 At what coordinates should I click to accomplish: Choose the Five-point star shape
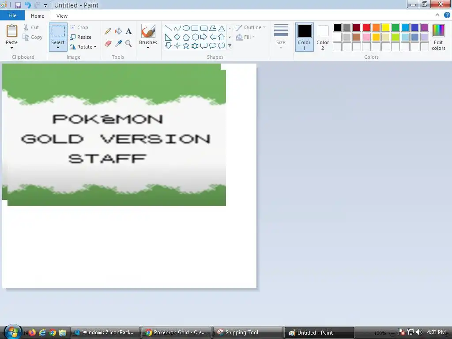186,45
